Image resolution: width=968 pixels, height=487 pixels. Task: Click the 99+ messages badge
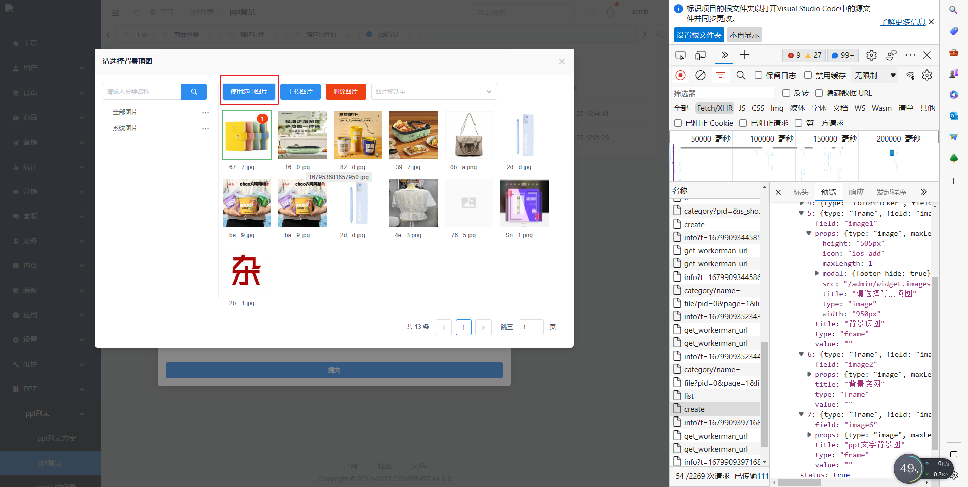click(842, 55)
